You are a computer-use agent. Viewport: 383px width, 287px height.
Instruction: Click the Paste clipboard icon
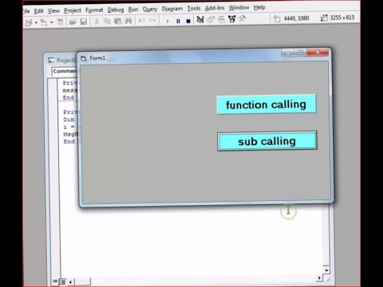click(x=118, y=21)
